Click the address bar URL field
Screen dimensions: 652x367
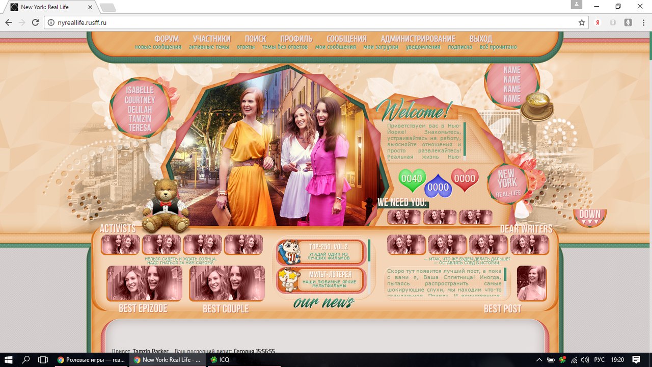[x=306, y=22]
